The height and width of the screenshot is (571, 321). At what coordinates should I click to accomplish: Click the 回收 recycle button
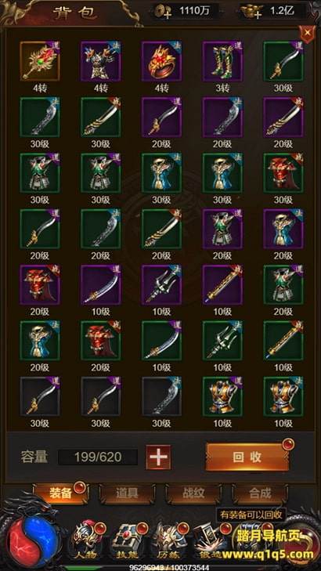(247, 457)
